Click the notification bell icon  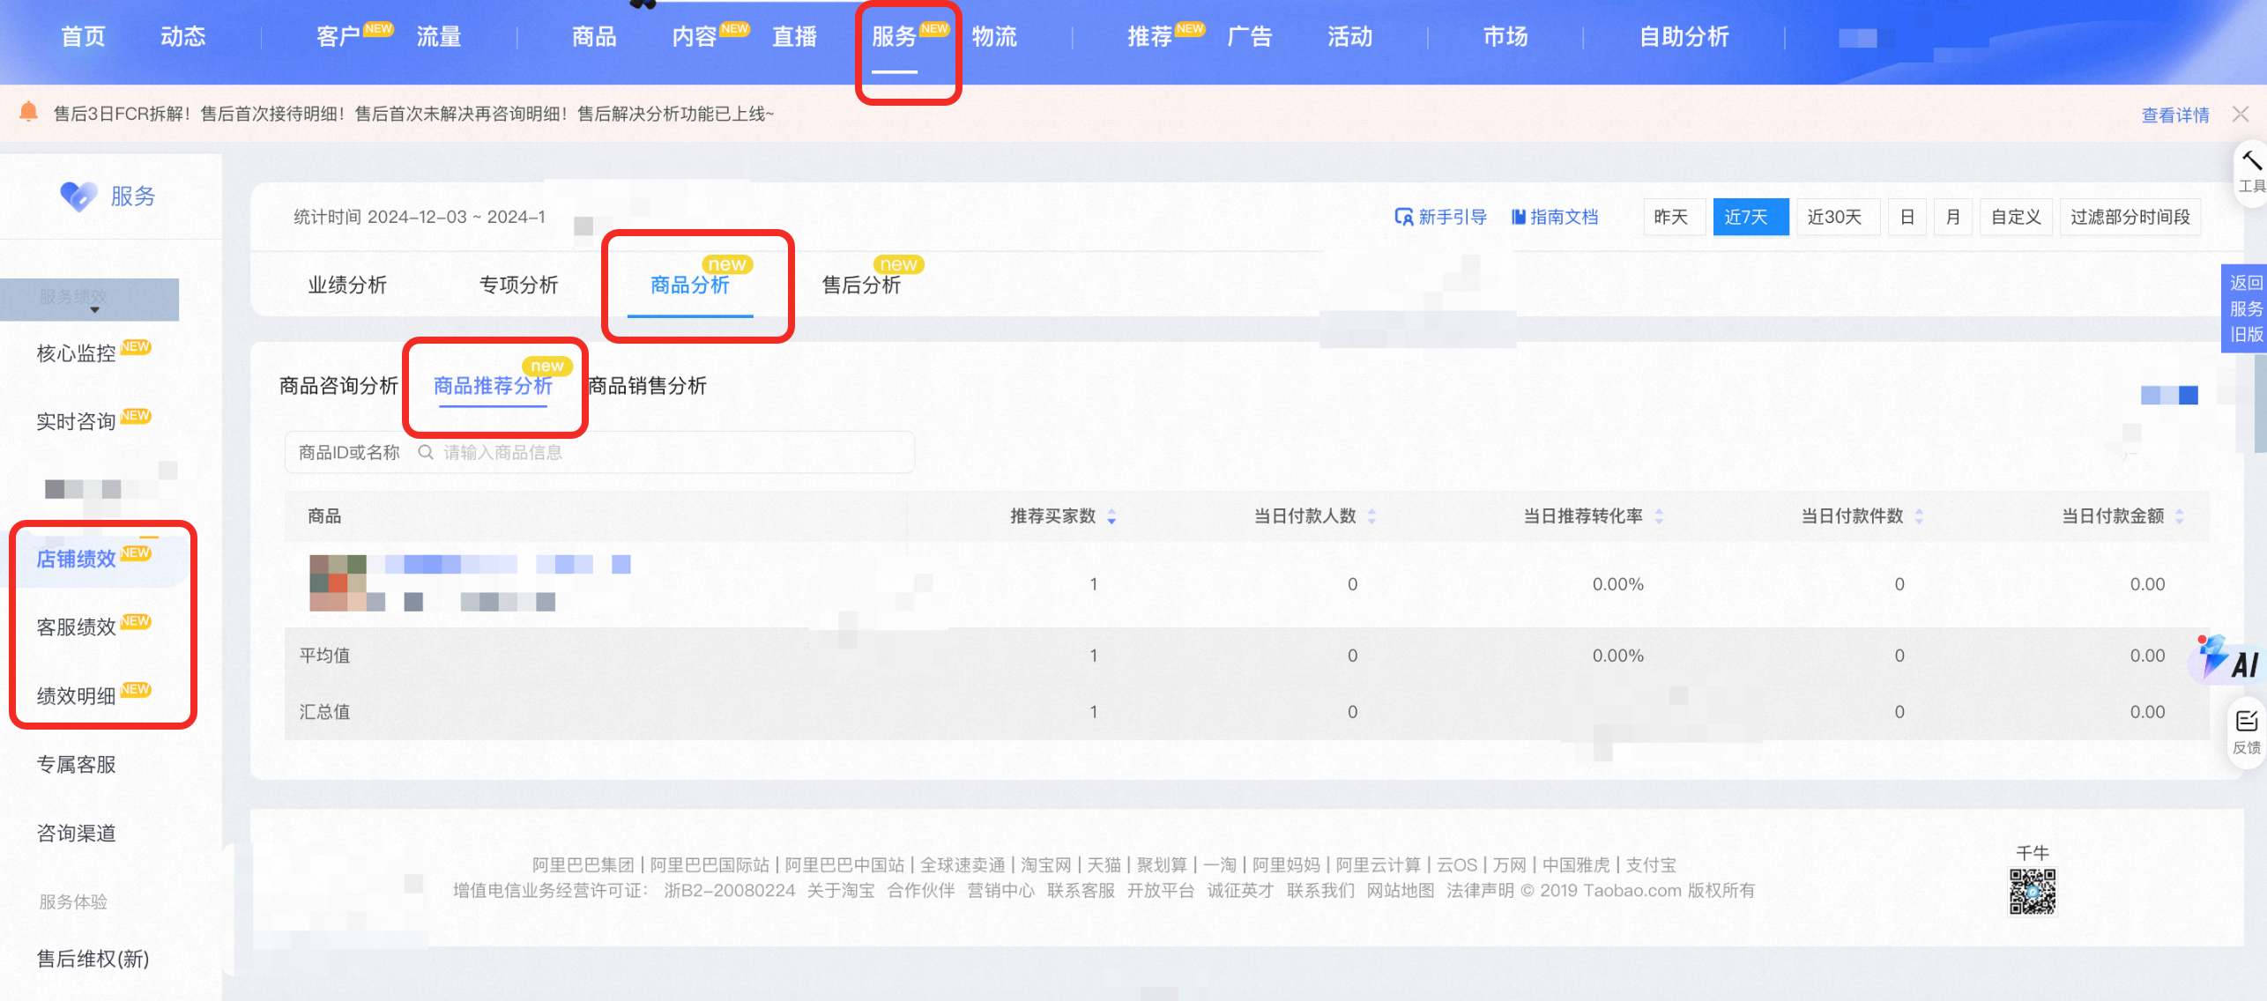click(x=28, y=112)
